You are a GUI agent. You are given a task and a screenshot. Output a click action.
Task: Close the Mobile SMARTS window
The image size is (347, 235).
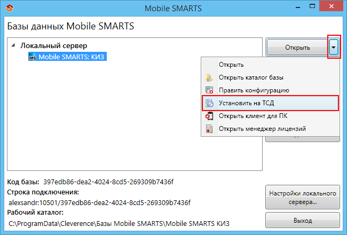tap(332, 6)
